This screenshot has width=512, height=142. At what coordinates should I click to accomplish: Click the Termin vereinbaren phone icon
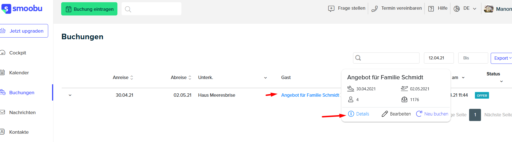[x=374, y=9]
